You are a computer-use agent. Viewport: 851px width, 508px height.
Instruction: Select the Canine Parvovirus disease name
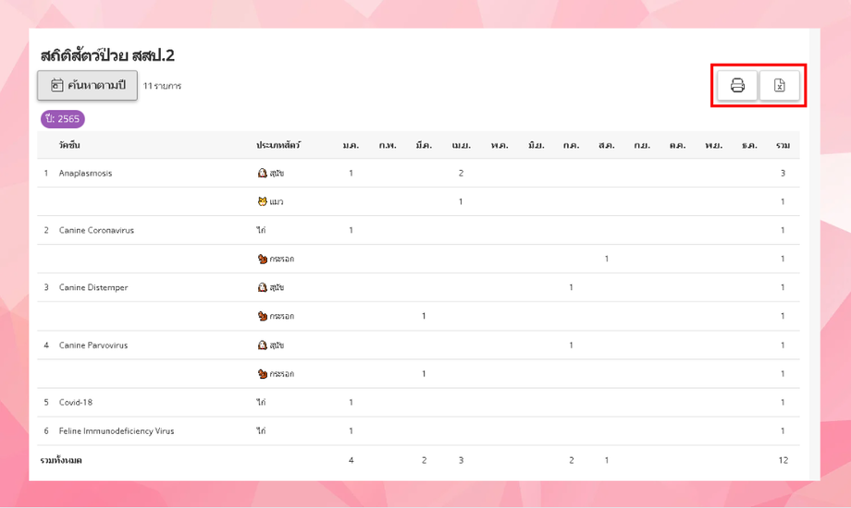pyautogui.click(x=93, y=345)
